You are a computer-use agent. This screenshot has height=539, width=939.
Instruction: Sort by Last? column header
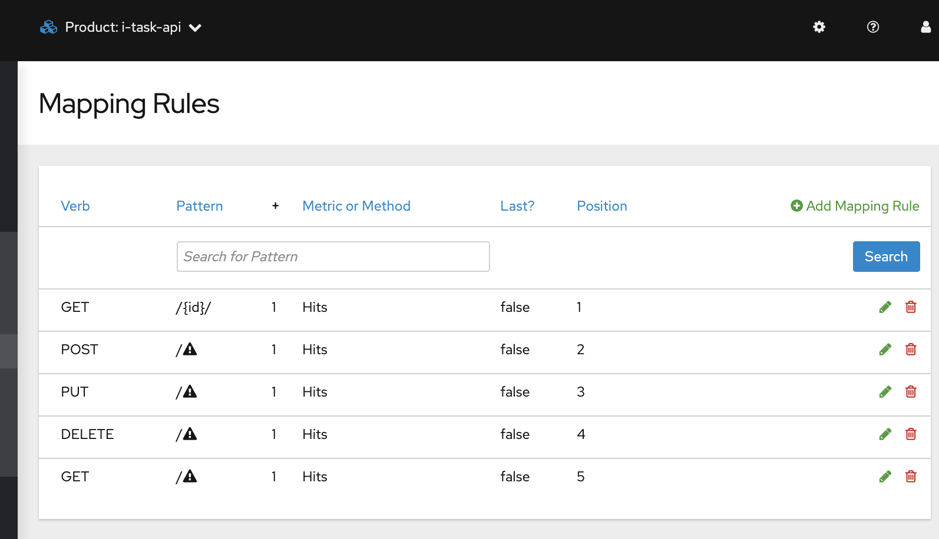click(x=517, y=206)
